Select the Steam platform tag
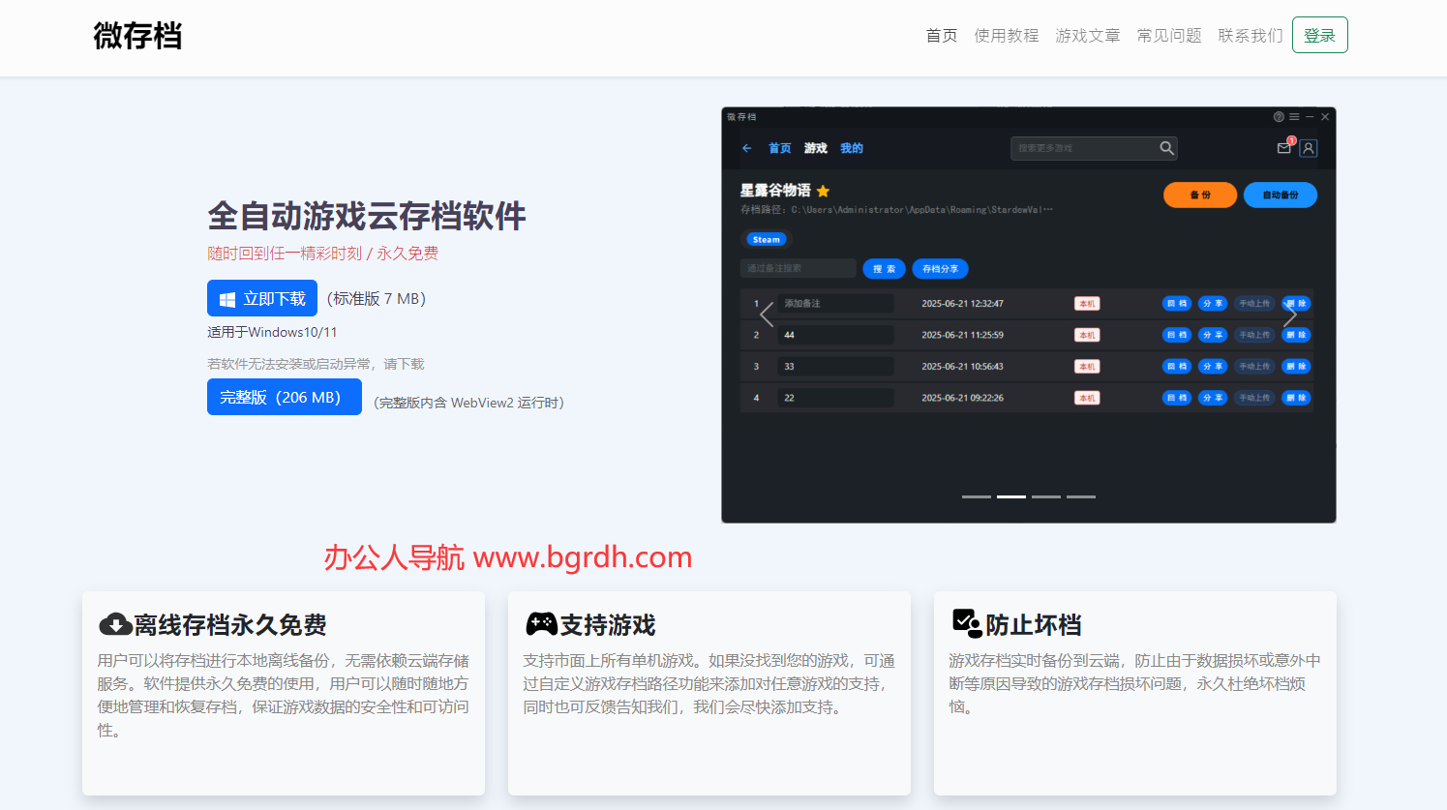 pyautogui.click(x=767, y=239)
